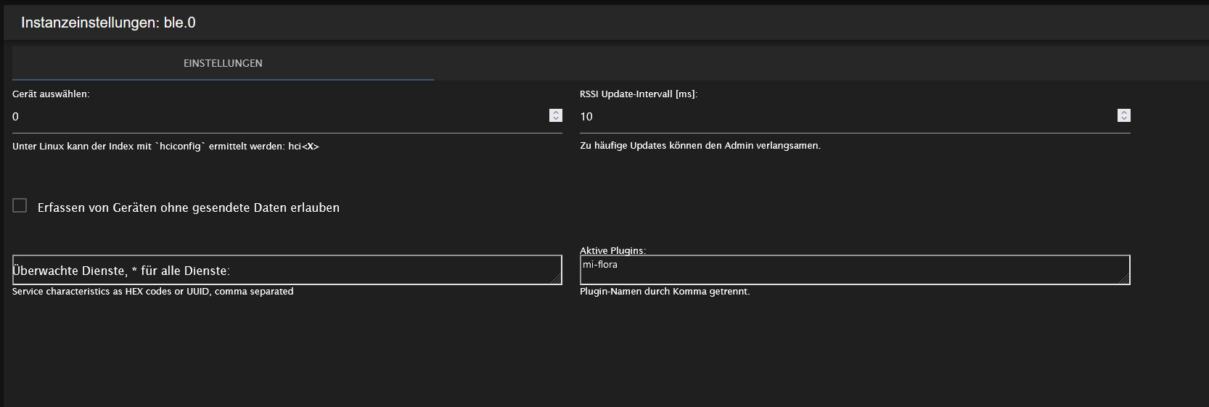
Task: Decrement the RSSI Update-Intervall value
Action: (1124, 118)
